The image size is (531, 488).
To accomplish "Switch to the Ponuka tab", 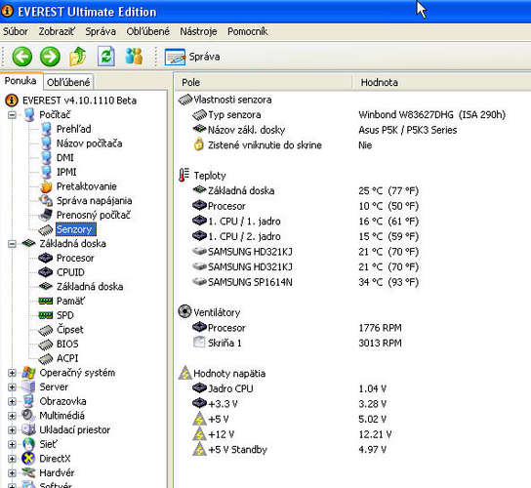I will click(x=20, y=81).
